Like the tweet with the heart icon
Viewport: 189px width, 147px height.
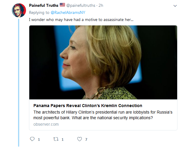tap(79, 139)
